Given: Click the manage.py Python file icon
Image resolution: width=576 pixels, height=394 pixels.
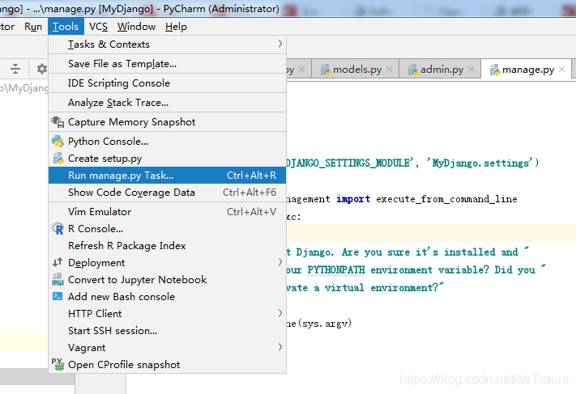Looking at the screenshot, I should 495,70.
